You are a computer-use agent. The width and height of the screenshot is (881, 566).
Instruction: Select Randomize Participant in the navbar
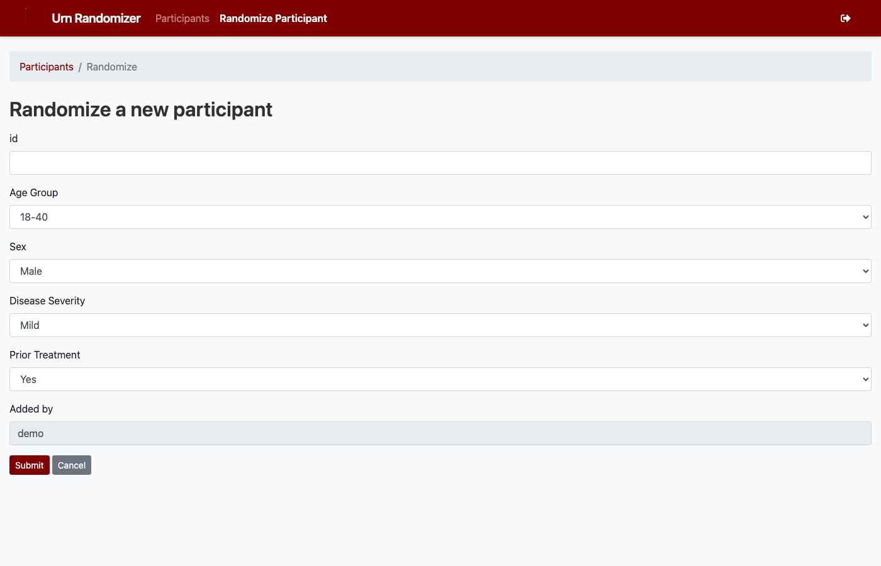pos(273,18)
